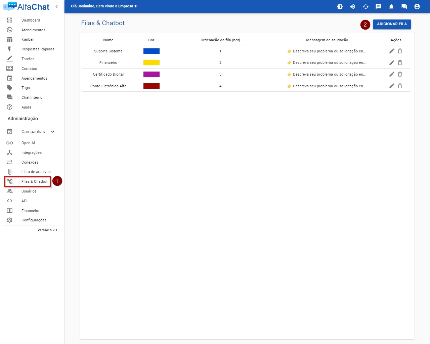Delete the Financeiro queue
Viewport: 430px width, 344px height.
400,63
